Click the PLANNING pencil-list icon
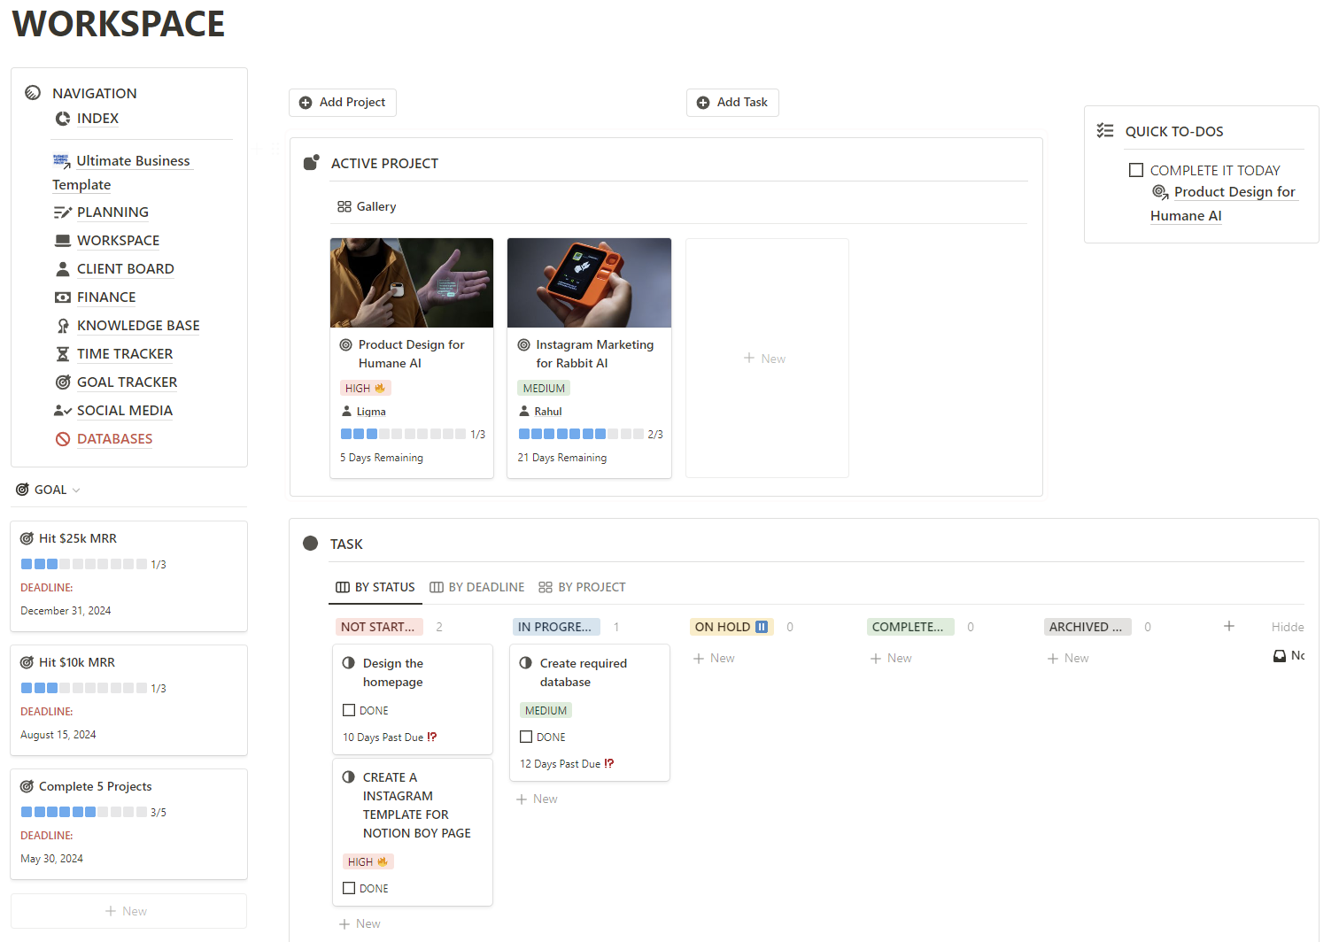Screen dimensions: 1339x942 [x=63, y=212]
